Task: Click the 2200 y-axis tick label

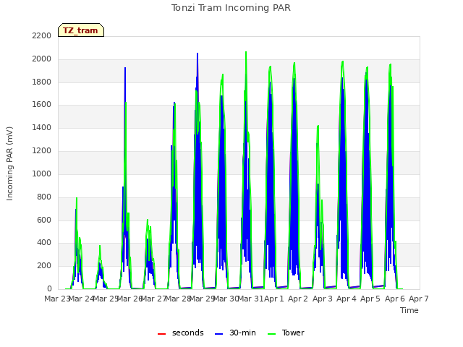Action: (x=42, y=35)
